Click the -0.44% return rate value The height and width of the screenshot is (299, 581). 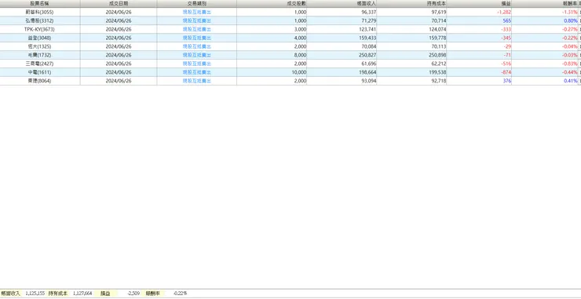570,72
